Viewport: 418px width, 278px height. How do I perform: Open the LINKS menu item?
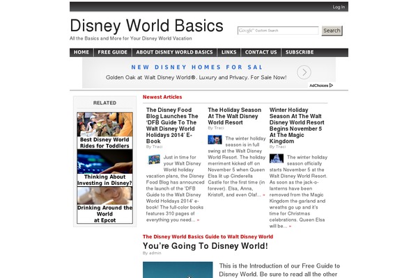click(x=229, y=52)
